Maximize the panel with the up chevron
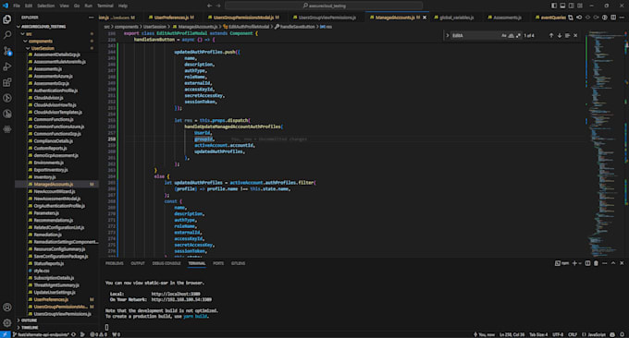 [x=613, y=263]
